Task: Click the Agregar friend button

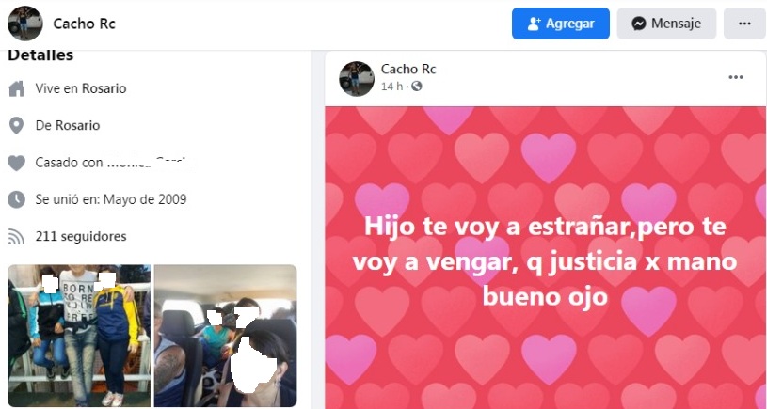Action: pos(561,24)
